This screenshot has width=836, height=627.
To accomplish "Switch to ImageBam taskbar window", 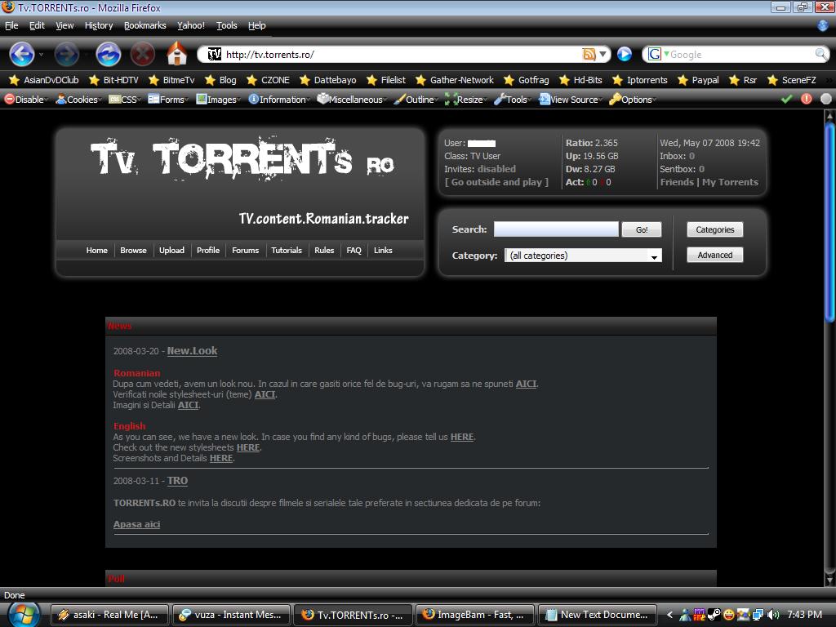I will pos(474,615).
